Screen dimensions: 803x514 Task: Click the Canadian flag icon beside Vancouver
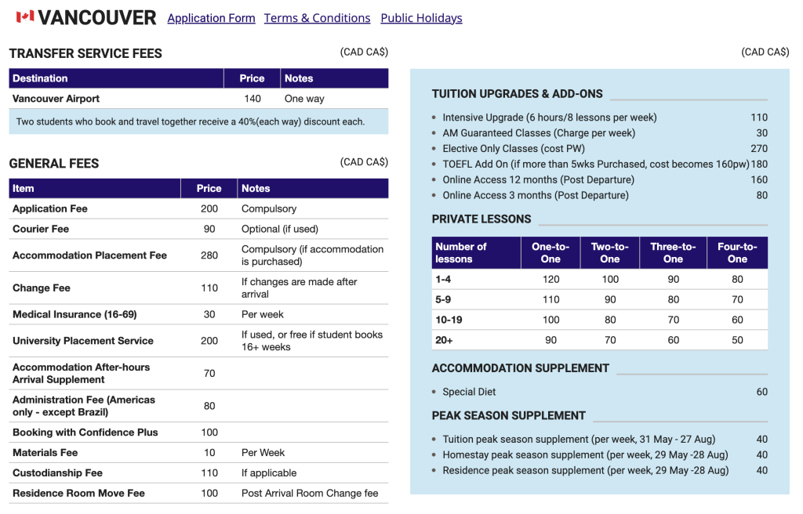pyautogui.click(x=25, y=17)
